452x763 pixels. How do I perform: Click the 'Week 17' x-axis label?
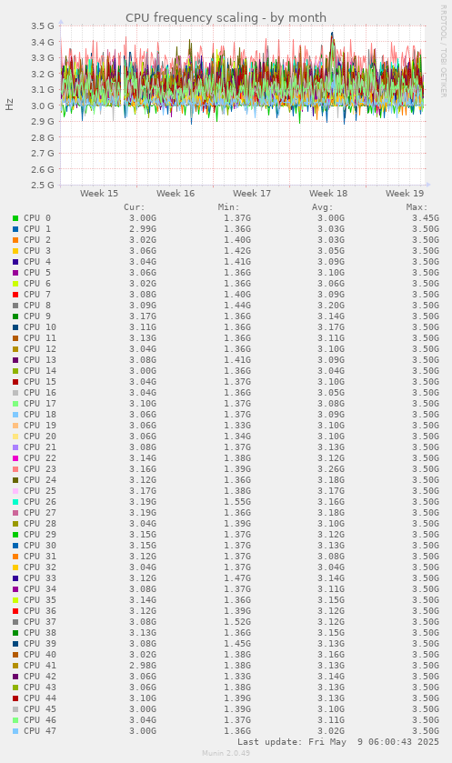pos(252,193)
